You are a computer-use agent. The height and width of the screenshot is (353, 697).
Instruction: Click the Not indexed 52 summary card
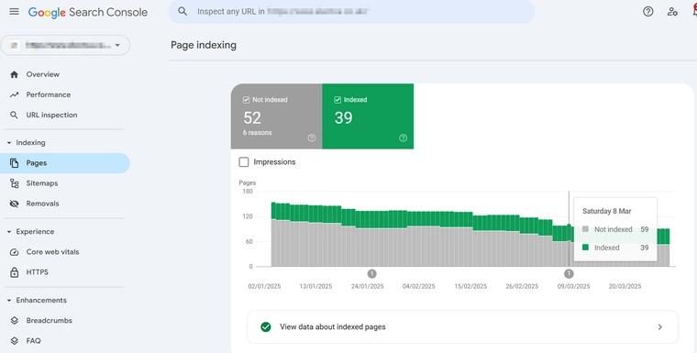(276, 116)
